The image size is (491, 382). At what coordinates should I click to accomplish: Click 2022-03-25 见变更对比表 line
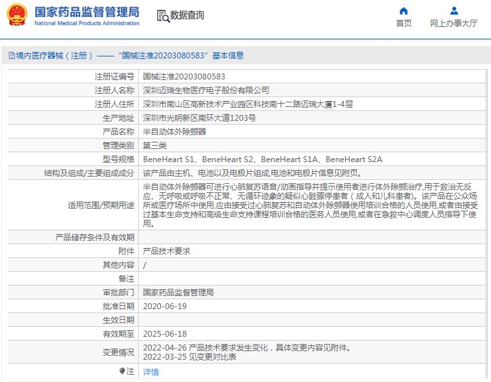(189, 357)
